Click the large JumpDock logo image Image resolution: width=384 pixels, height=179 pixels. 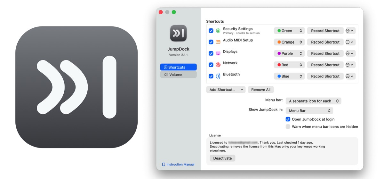76,87
